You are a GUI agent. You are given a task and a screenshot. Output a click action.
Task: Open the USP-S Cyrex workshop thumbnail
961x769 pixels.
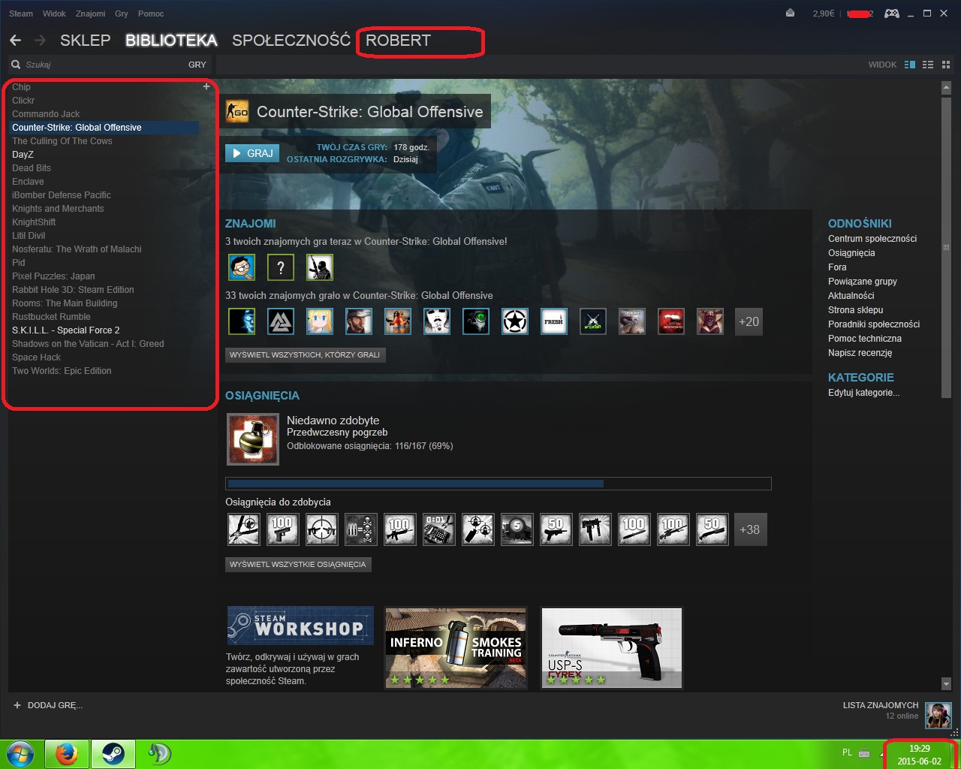coord(612,648)
